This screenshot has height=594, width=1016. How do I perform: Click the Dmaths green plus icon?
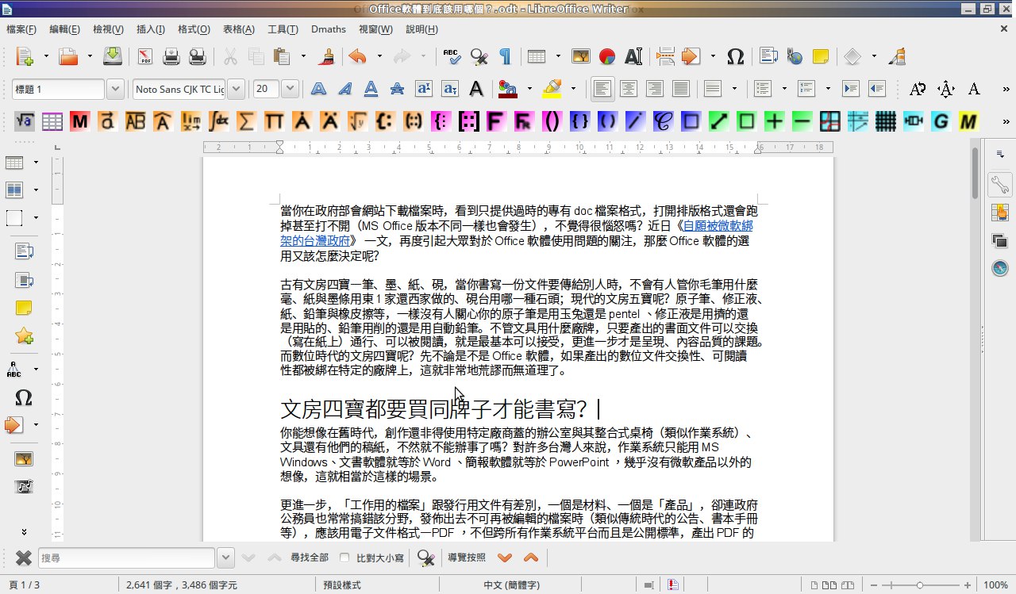pyautogui.click(x=774, y=121)
